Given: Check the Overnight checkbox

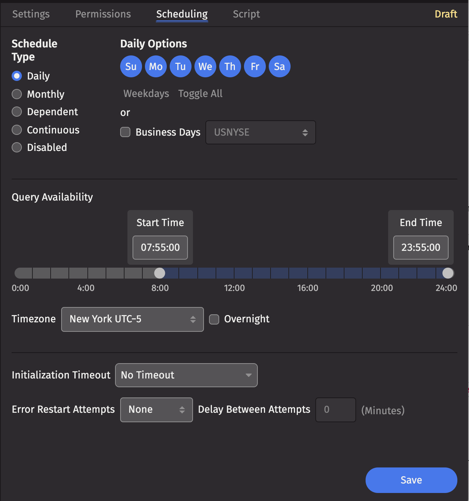Looking at the screenshot, I should coord(214,319).
